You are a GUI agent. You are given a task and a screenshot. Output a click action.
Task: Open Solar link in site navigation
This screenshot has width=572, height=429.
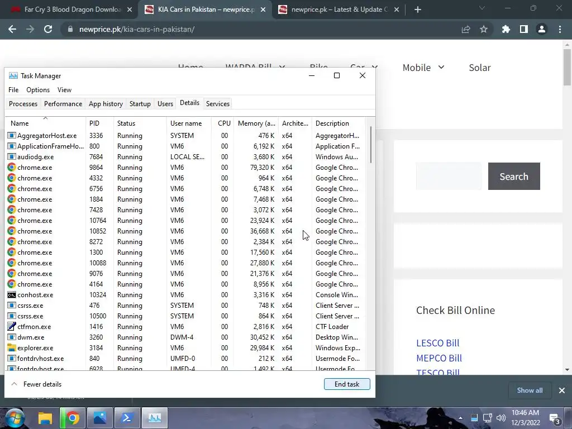(x=480, y=68)
